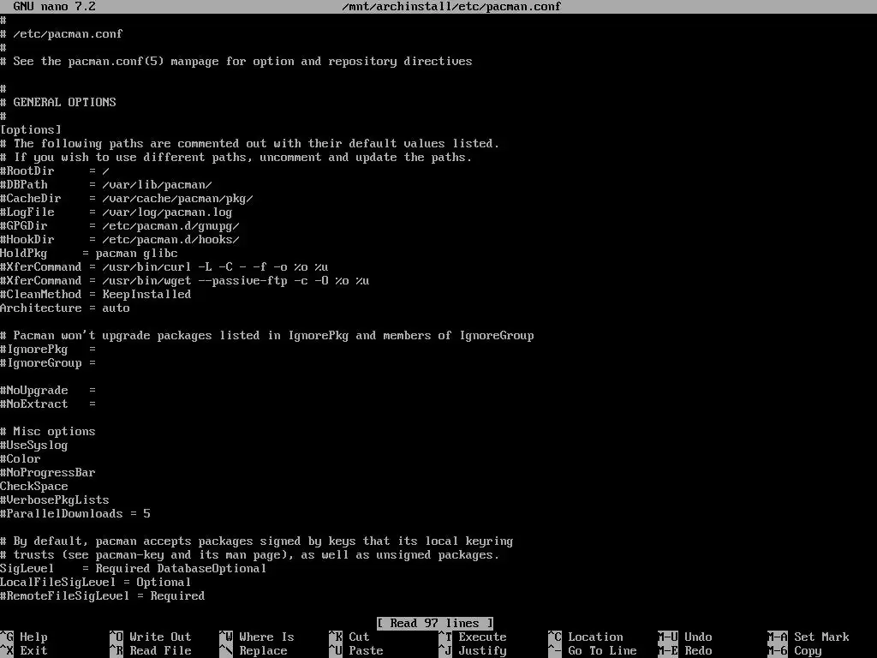Click the Undo shortcut label
This screenshot has height=658, width=877.
coord(685,637)
